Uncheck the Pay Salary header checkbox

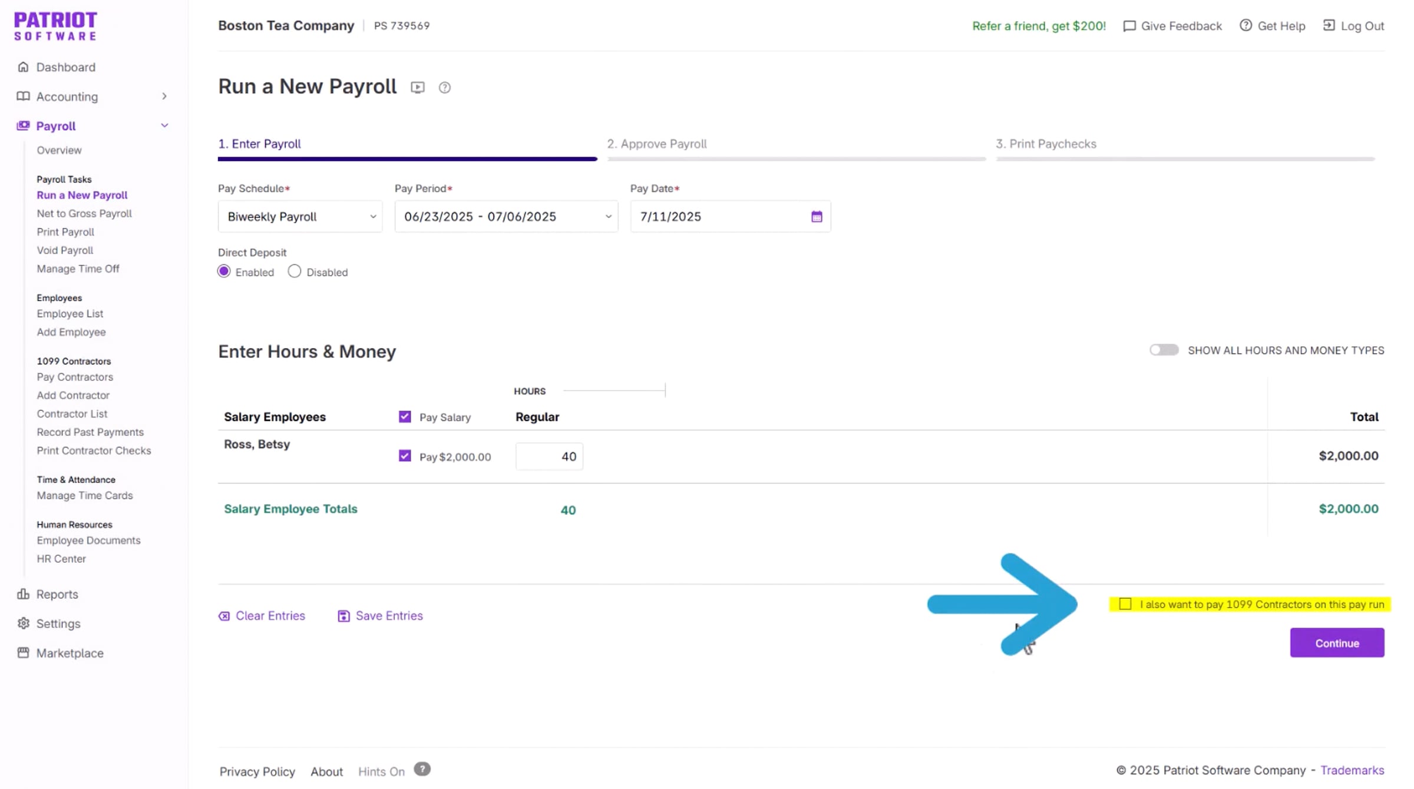pyautogui.click(x=405, y=417)
